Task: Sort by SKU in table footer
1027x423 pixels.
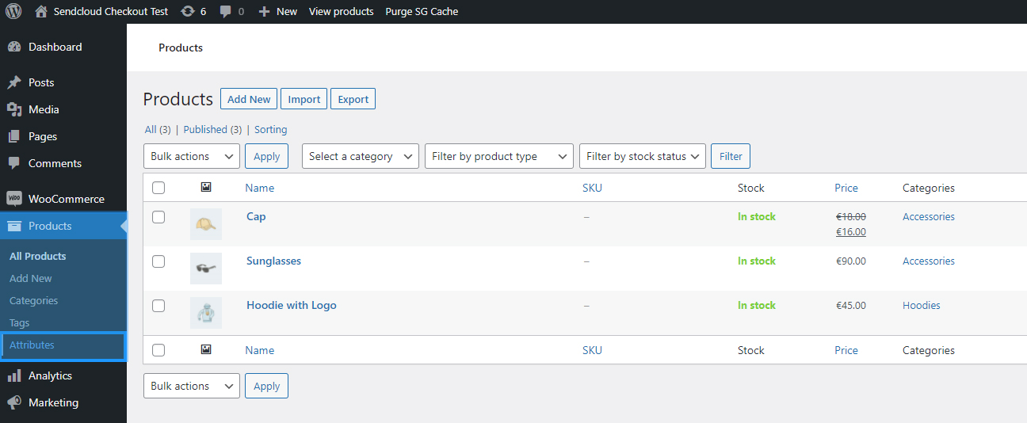Action: pos(592,350)
